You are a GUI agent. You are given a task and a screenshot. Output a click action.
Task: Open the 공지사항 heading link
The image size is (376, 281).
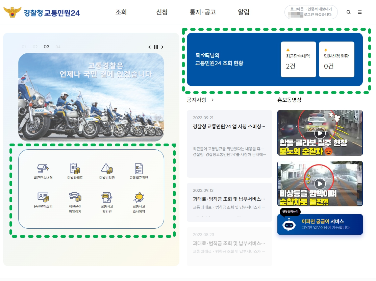(196, 100)
